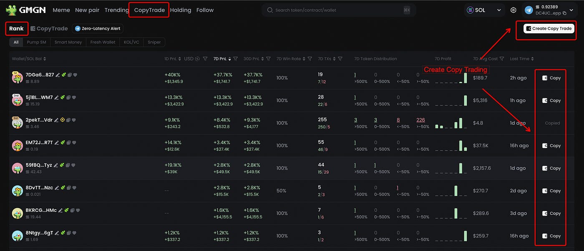
Task: Click green leaf icon on 5j1BL...WM7
Action: pyautogui.click(x=63, y=98)
